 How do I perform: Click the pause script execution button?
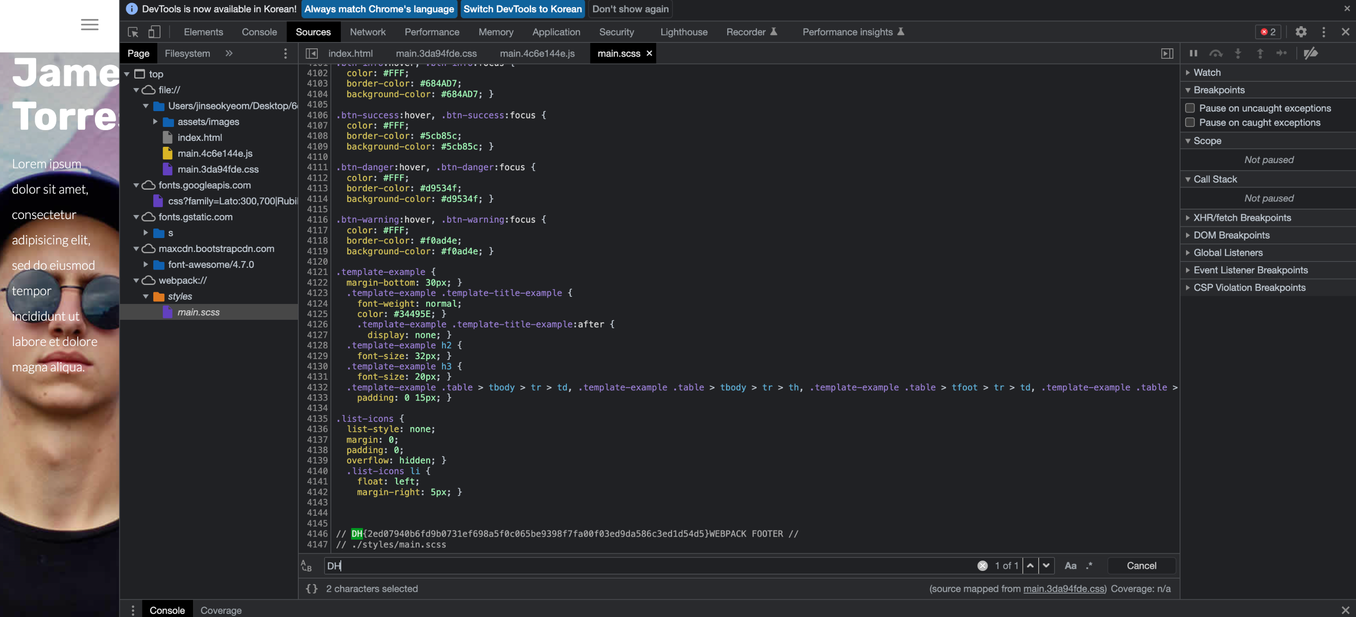point(1193,53)
